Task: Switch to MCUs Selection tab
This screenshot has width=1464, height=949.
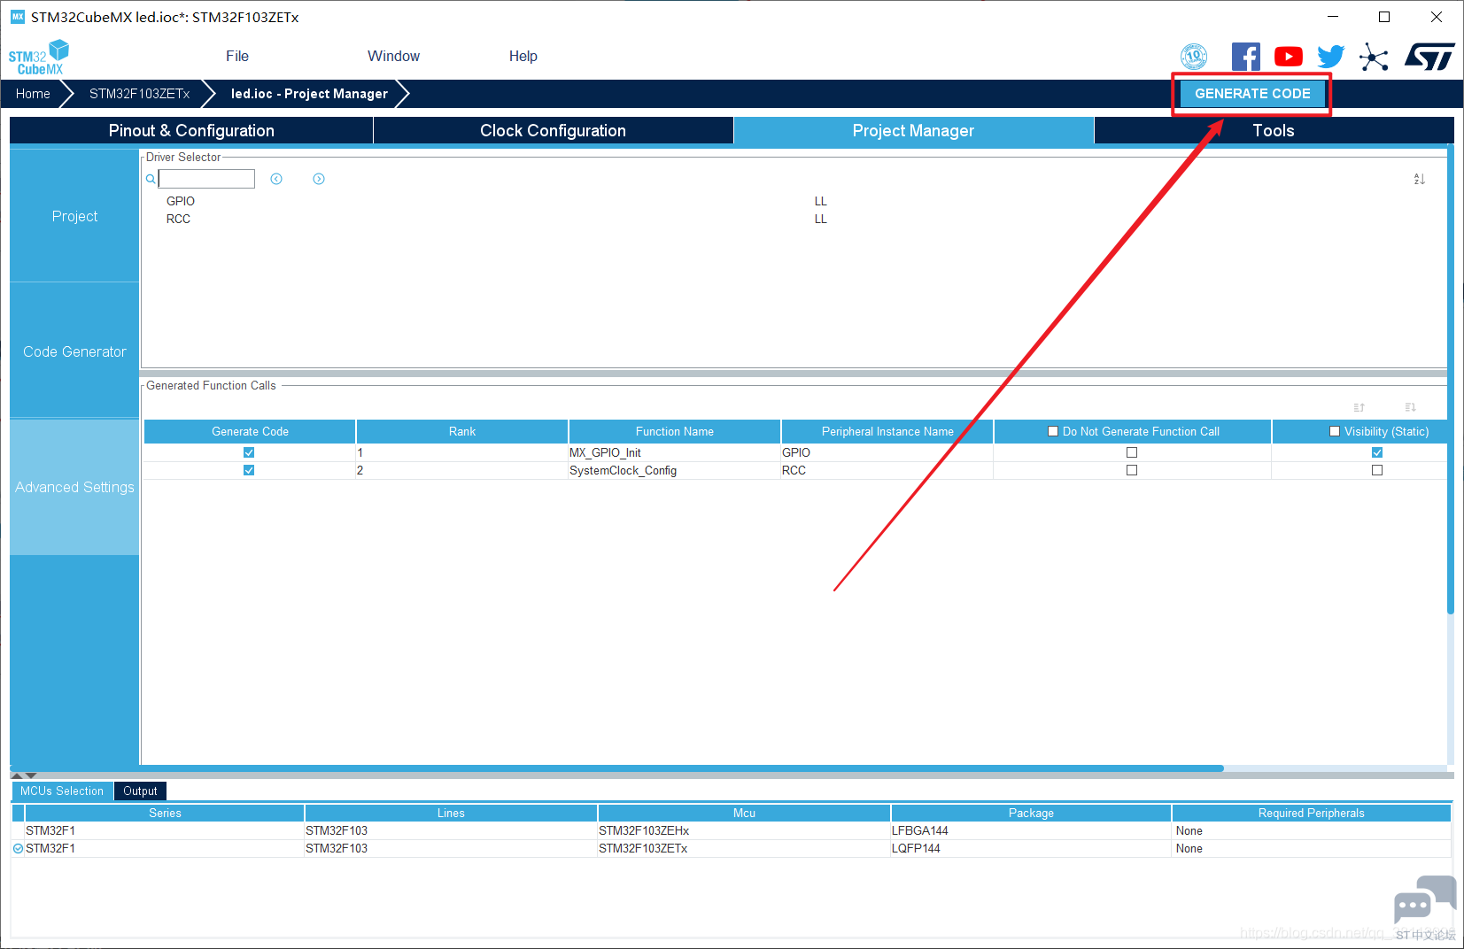Action: [62, 791]
